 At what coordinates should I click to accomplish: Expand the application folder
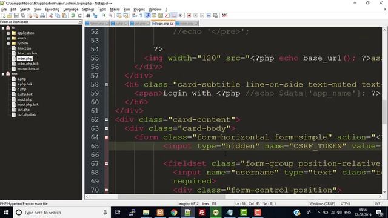tap(8, 33)
